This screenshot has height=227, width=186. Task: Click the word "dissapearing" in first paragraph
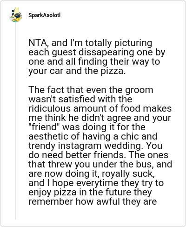tap(106, 52)
